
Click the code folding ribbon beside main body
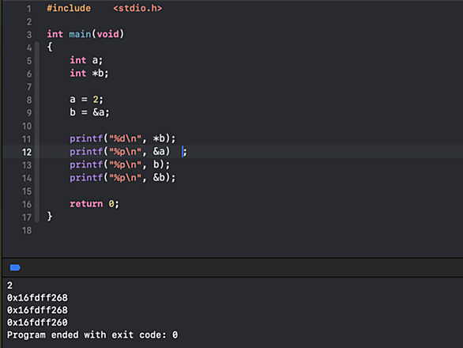(x=37, y=132)
